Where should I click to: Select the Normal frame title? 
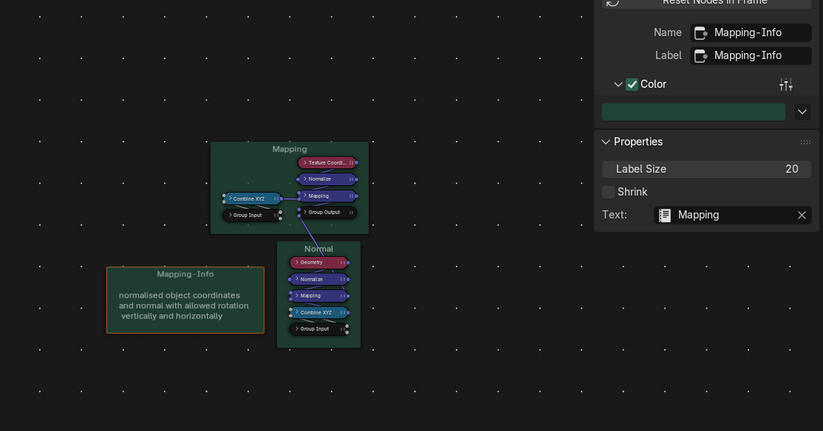click(318, 249)
